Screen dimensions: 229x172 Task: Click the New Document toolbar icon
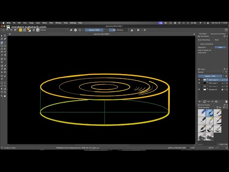point(3,30)
